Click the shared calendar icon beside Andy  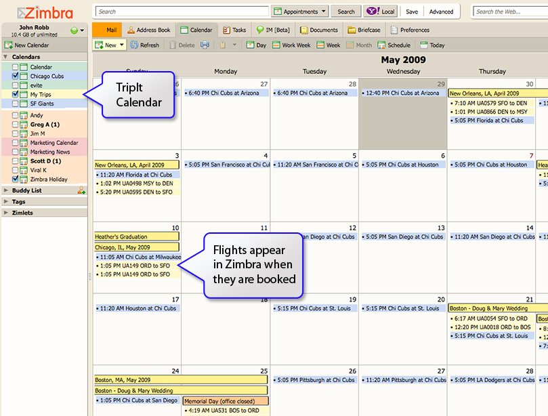click(x=24, y=115)
